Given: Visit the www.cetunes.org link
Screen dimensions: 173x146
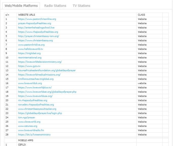Looking at the screenshot, I should pos(28,126).
